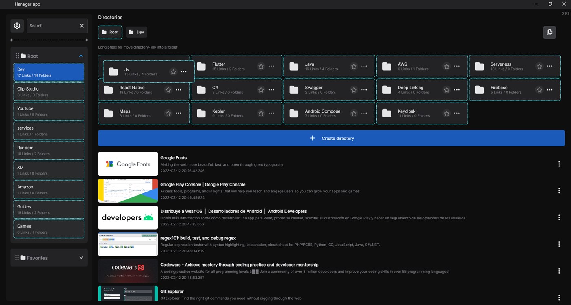Open more options for Firebase directory

click(x=550, y=90)
